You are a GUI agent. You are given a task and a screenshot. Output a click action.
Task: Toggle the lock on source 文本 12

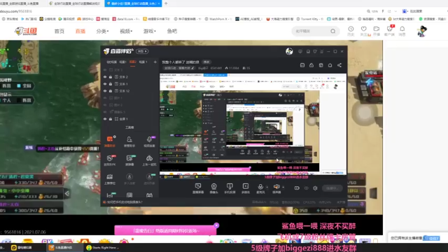click(x=111, y=91)
